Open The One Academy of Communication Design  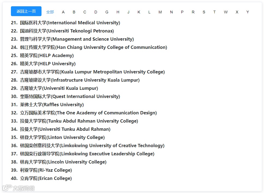coord(84,113)
